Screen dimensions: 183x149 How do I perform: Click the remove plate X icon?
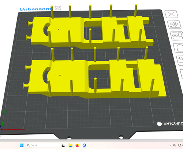coord(171,14)
